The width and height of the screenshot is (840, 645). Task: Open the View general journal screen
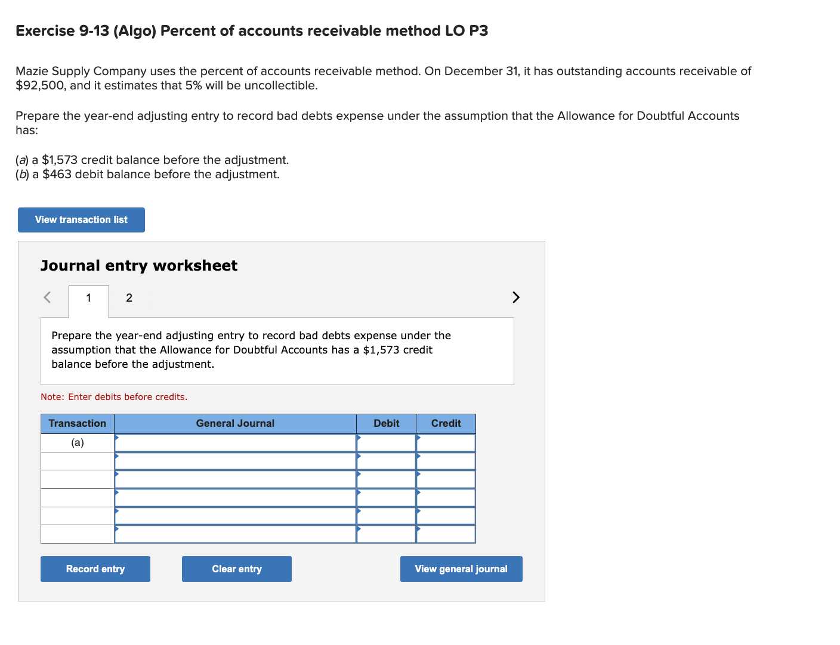point(461,569)
